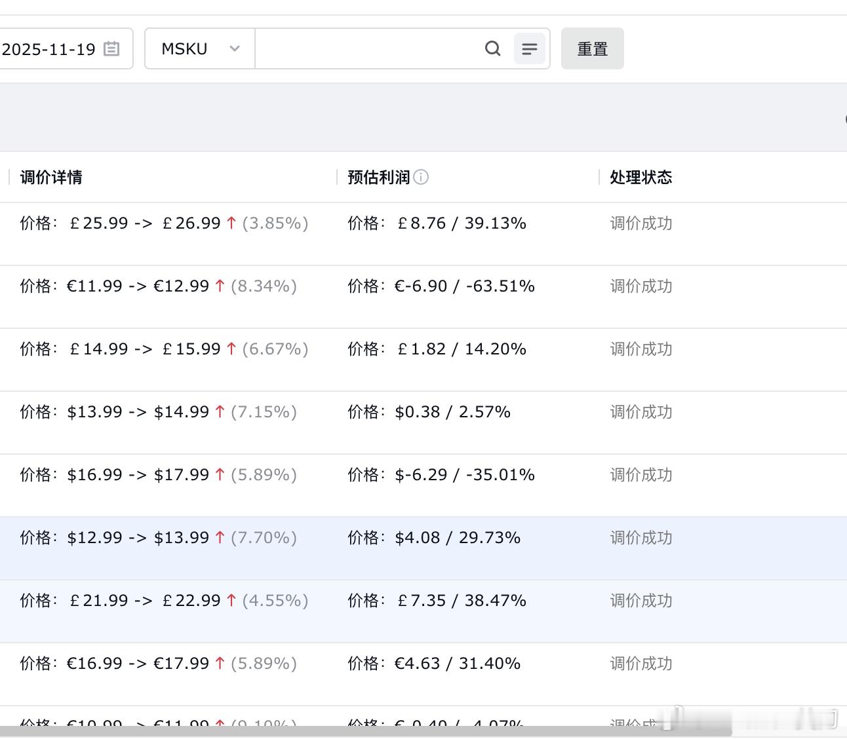Viewport: 847px width, 739px height.
Task: Click the search magnifier icon
Action: click(x=492, y=48)
